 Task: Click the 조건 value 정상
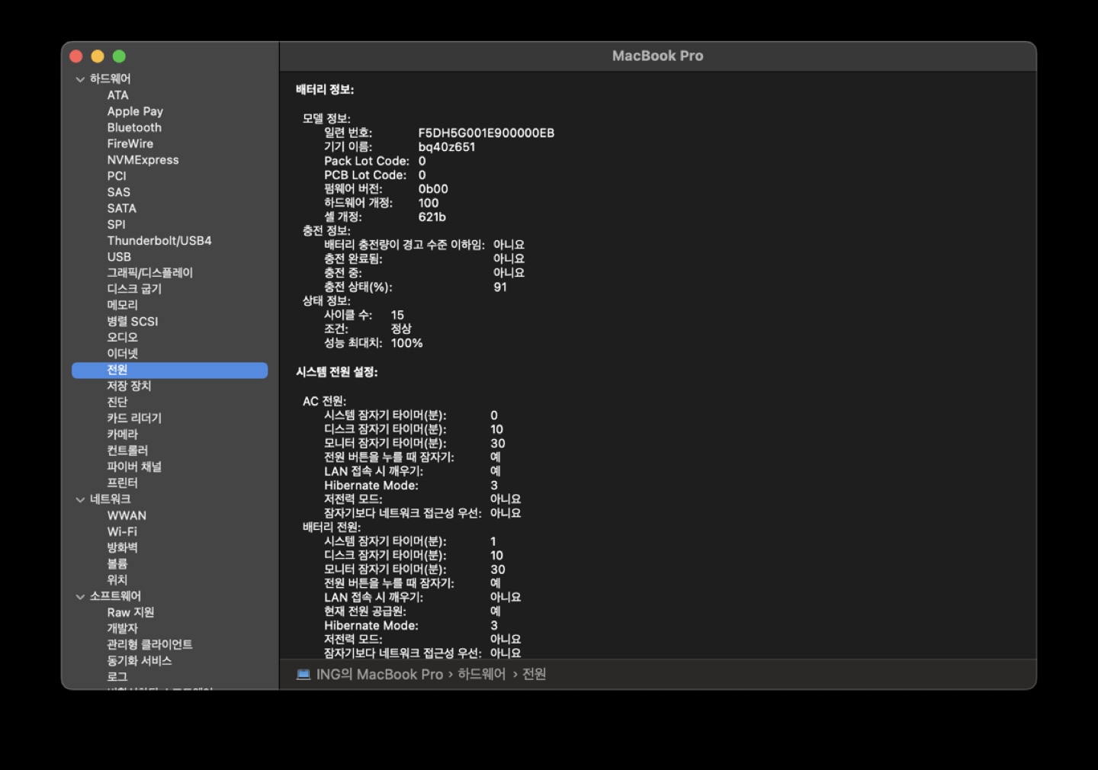click(x=401, y=329)
